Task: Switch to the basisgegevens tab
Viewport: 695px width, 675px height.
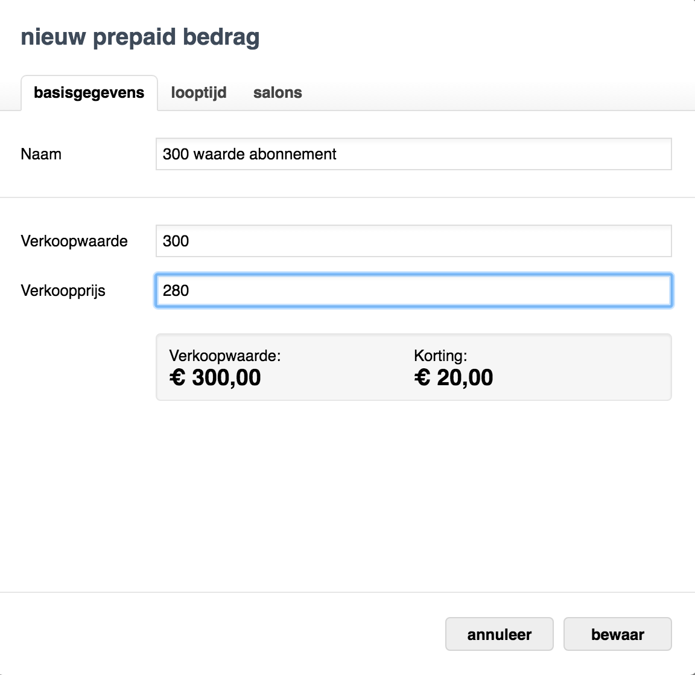Action: (x=89, y=93)
